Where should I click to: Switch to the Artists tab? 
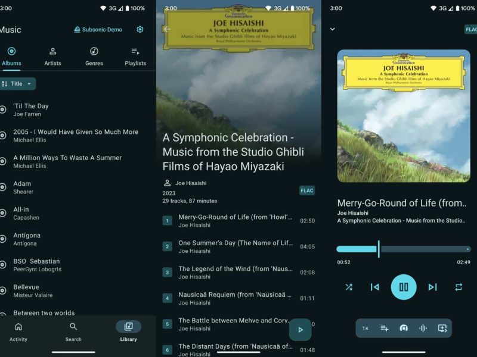(x=52, y=57)
